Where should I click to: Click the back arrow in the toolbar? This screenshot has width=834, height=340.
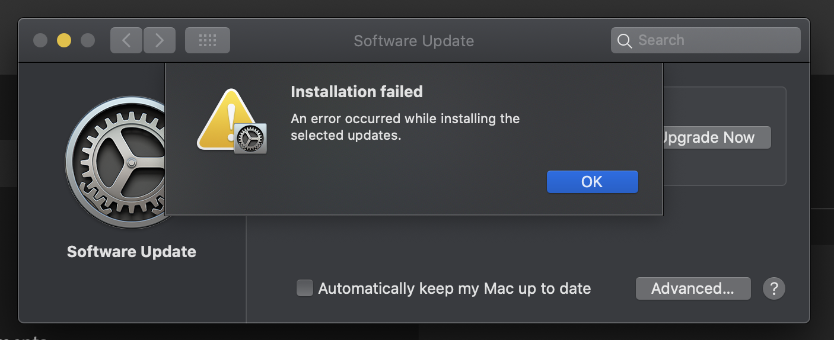coord(126,40)
